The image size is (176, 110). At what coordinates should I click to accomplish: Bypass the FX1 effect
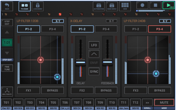(52, 90)
